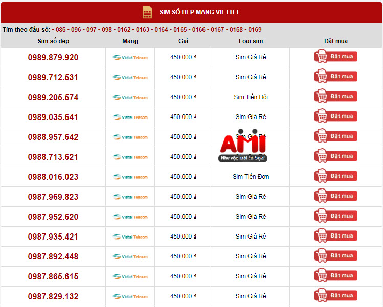The height and width of the screenshot is (307, 383).
Task: Filter by prefix 097
Action: [x=92, y=30]
